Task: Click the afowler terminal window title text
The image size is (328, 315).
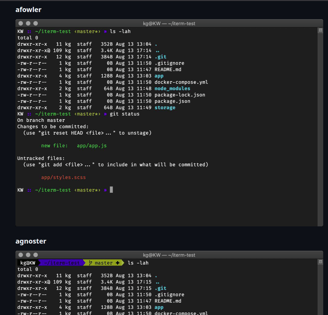Action: (x=169, y=23)
